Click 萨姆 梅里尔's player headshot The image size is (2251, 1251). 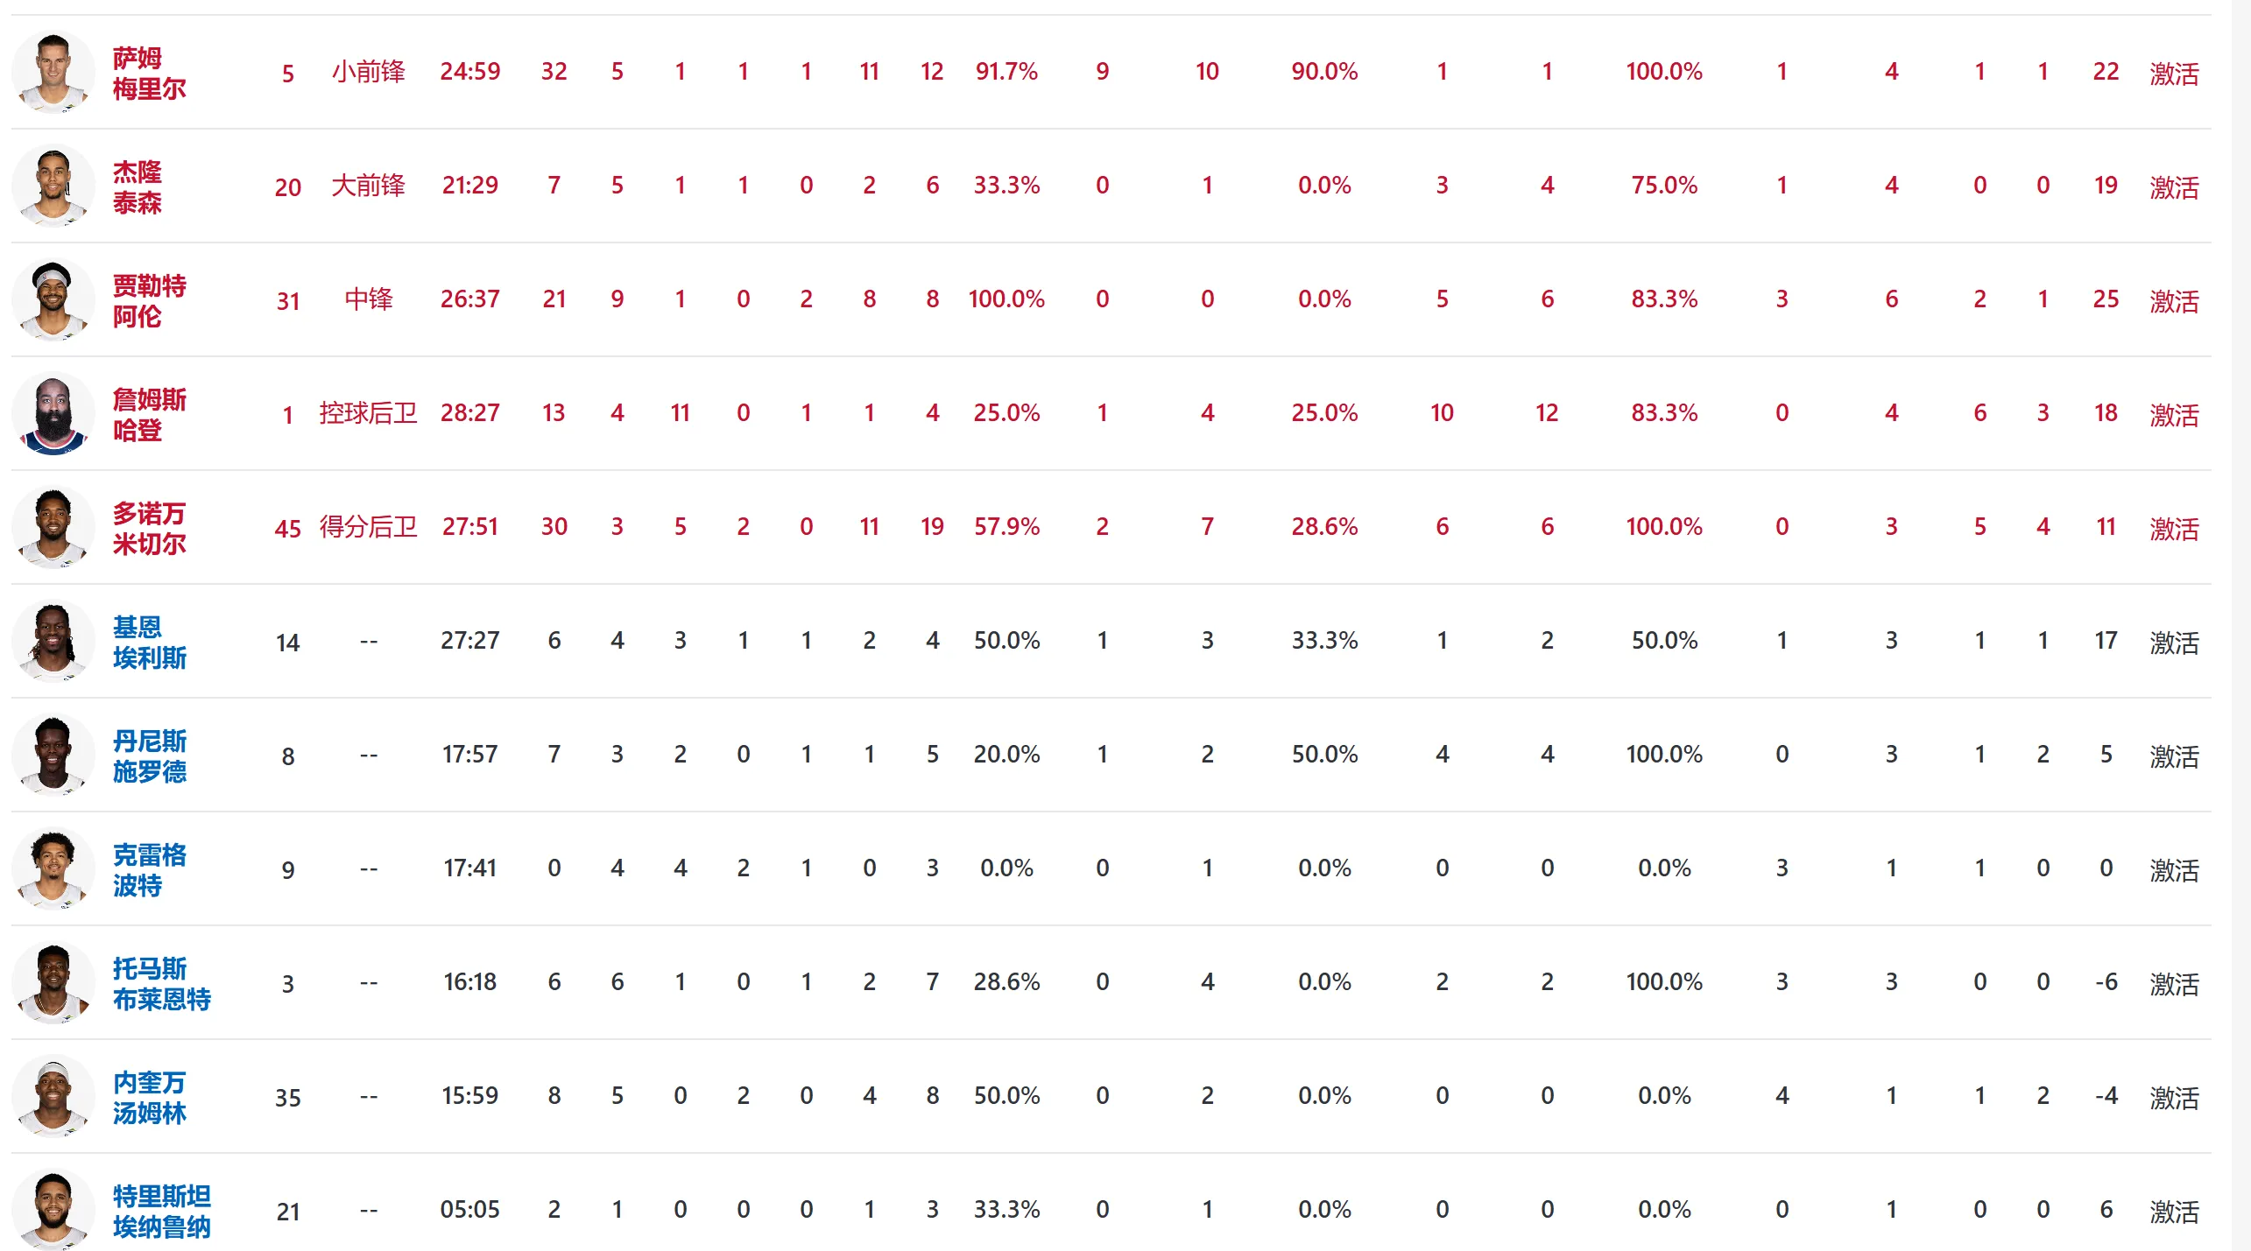pos(53,72)
